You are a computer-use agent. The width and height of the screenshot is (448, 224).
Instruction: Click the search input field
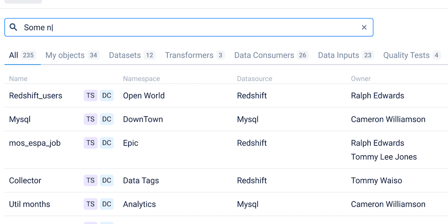point(188,28)
